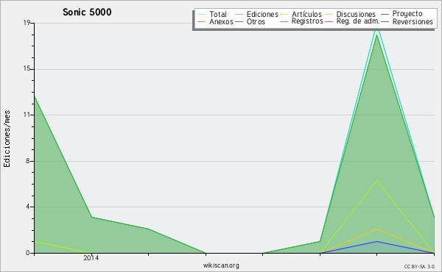Click the chart title Sonic 5000
This screenshot has height=272, width=442.
point(87,12)
